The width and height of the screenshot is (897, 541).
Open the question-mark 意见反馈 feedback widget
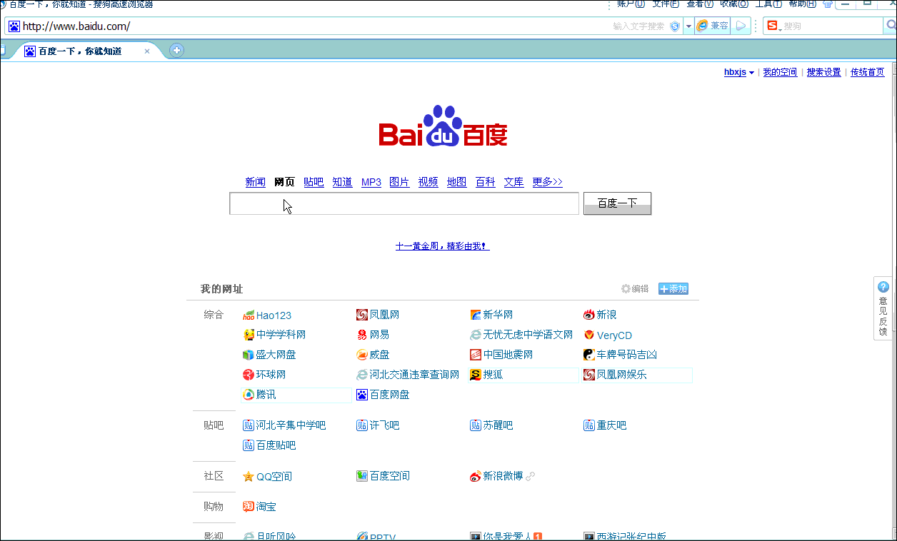tap(883, 308)
